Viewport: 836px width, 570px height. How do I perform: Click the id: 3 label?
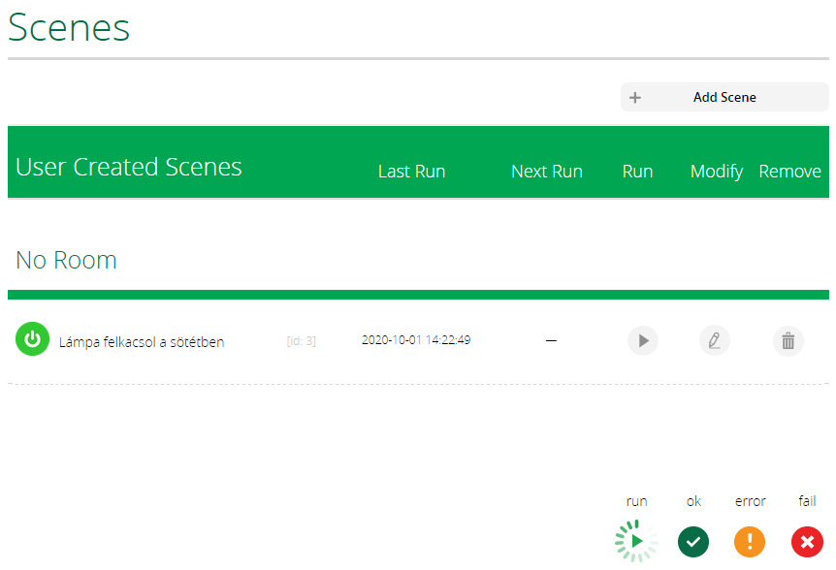tap(301, 341)
